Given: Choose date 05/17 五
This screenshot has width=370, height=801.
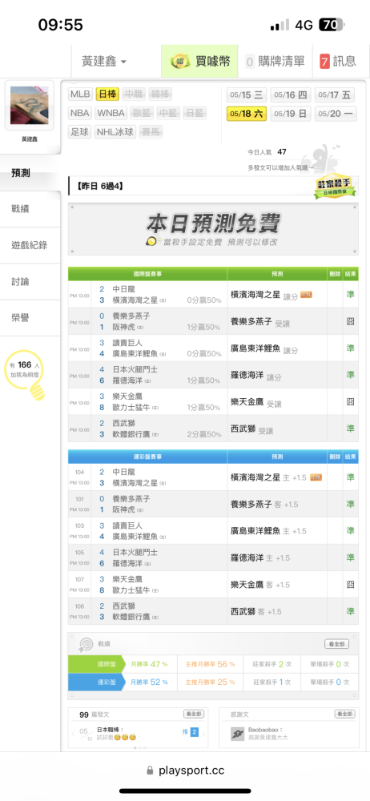Looking at the screenshot, I should pos(335,95).
